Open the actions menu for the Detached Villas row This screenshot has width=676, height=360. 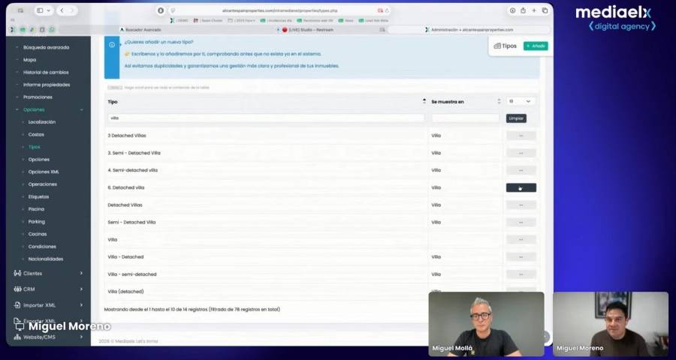click(x=521, y=205)
